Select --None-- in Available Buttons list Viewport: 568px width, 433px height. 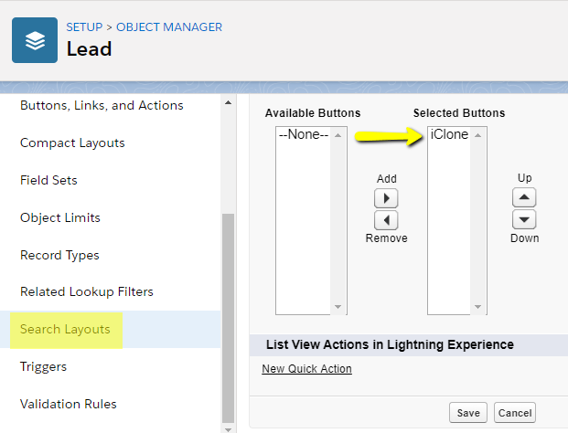pyautogui.click(x=304, y=134)
